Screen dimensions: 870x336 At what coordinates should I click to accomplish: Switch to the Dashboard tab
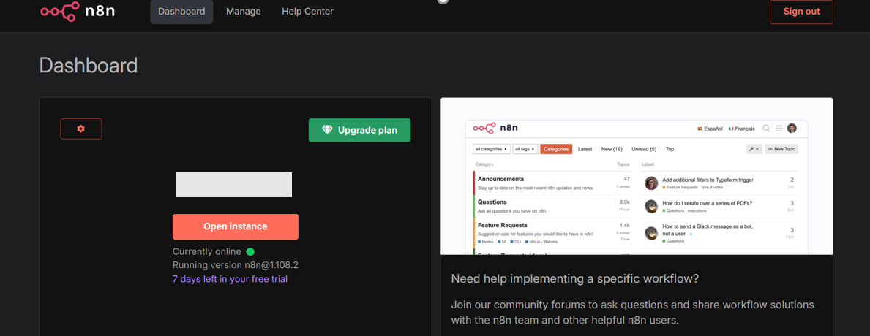[181, 12]
